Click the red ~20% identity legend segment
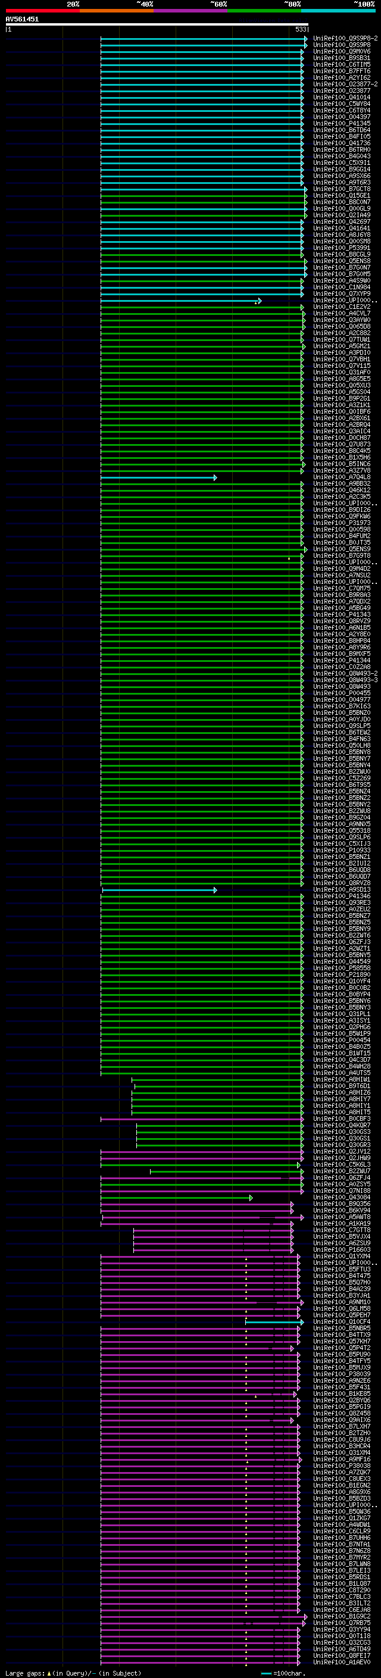This screenshot has height=1678, width=381. (42, 11)
